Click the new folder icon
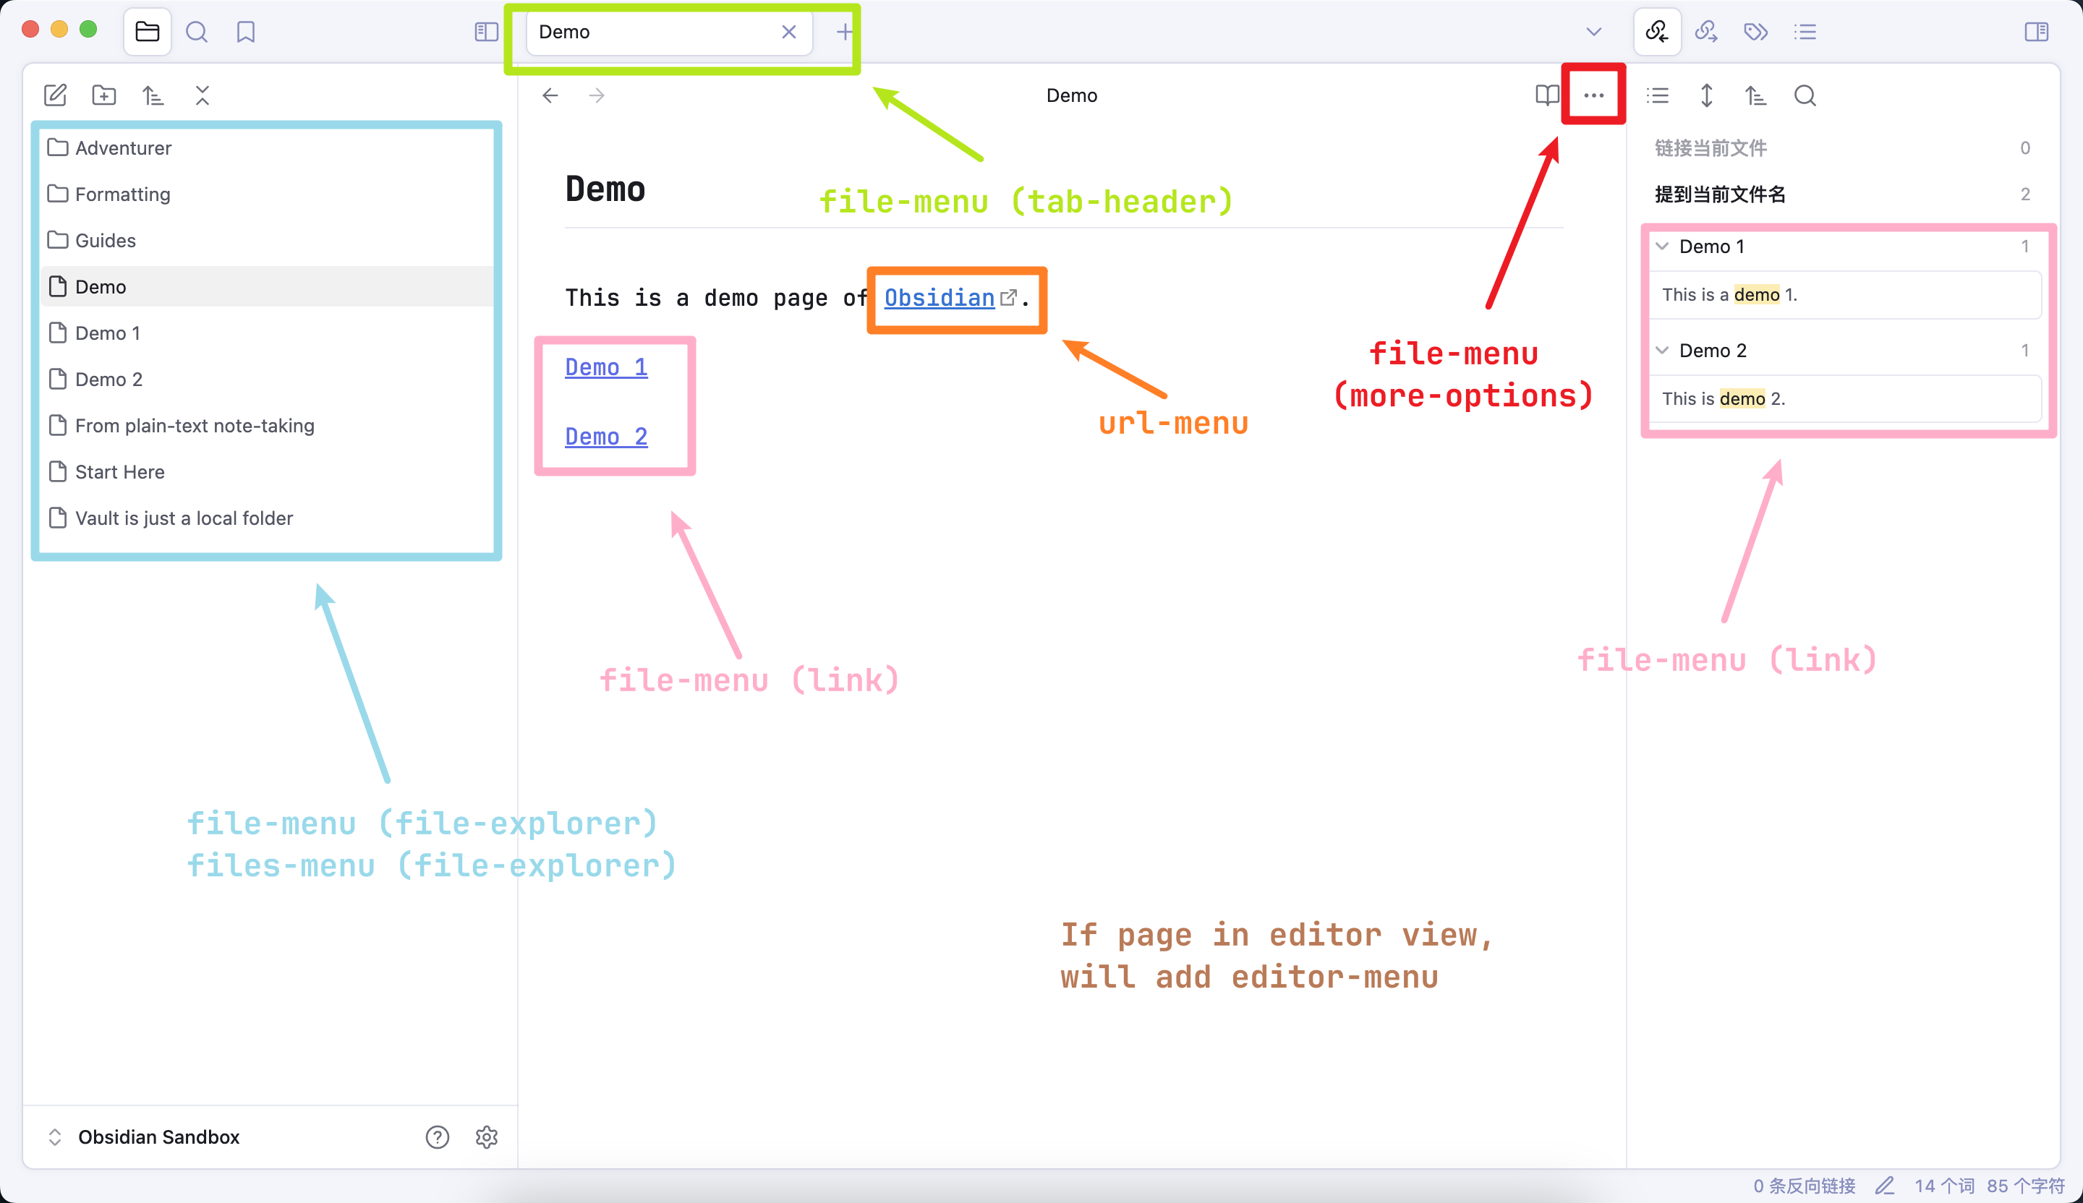The width and height of the screenshot is (2083, 1203). [x=104, y=95]
